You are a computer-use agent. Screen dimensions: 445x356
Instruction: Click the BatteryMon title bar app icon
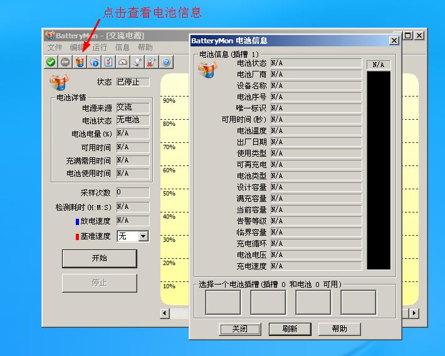pos(50,35)
